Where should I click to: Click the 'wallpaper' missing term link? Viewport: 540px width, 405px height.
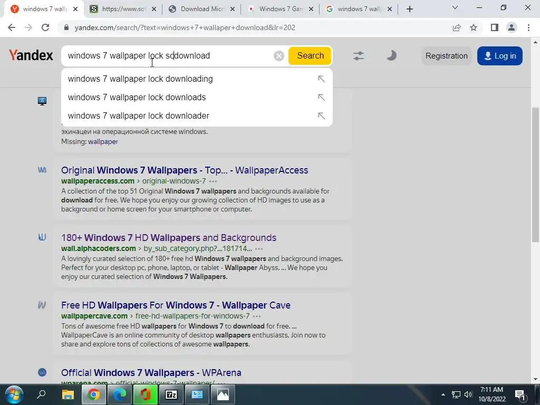point(103,141)
